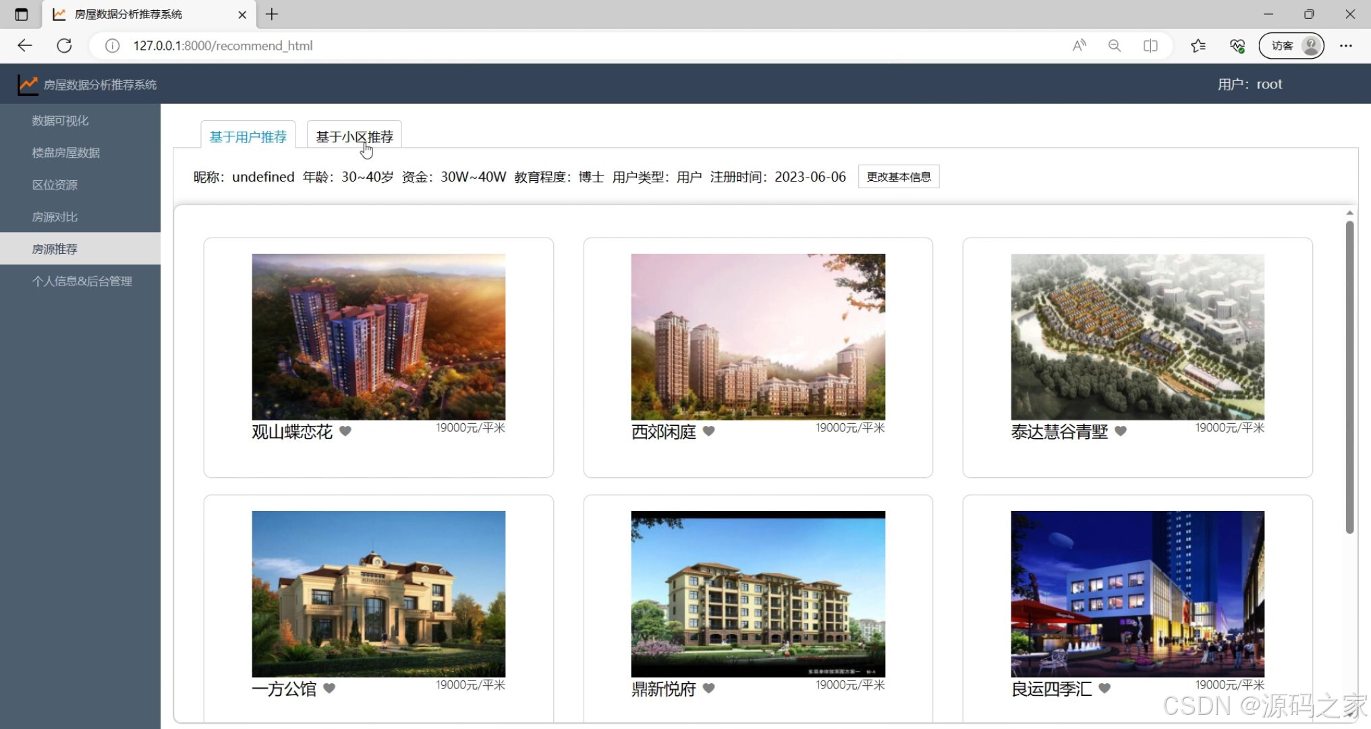Favorite 泰达慧谷青墅 with the heart icon
The height and width of the screenshot is (729, 1371).
[1121, 431]
